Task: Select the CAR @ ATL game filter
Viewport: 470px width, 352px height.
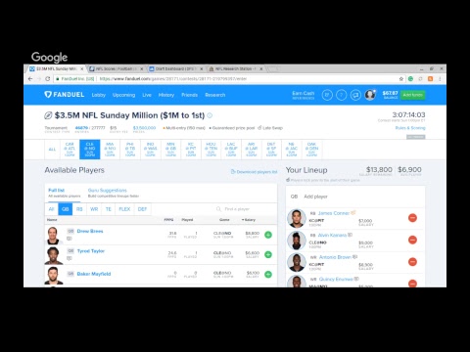Action: tap(70, 150)
